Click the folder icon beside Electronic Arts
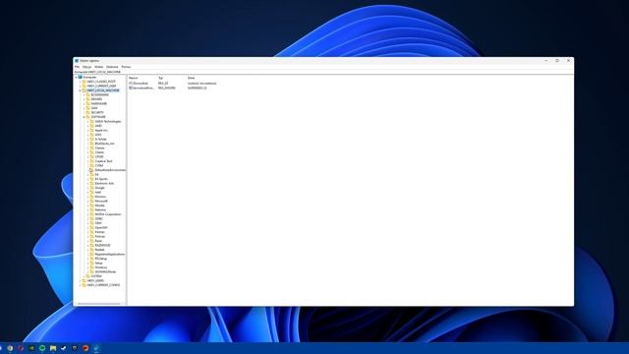 [x=91, y=184]
